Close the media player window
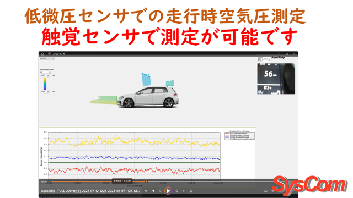Image resolution: width=353 pixels, height=198 pixels. tap(294, 54)
